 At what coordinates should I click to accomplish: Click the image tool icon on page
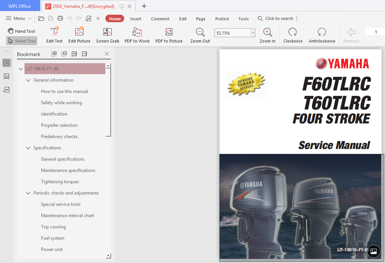tap(373, 251)
